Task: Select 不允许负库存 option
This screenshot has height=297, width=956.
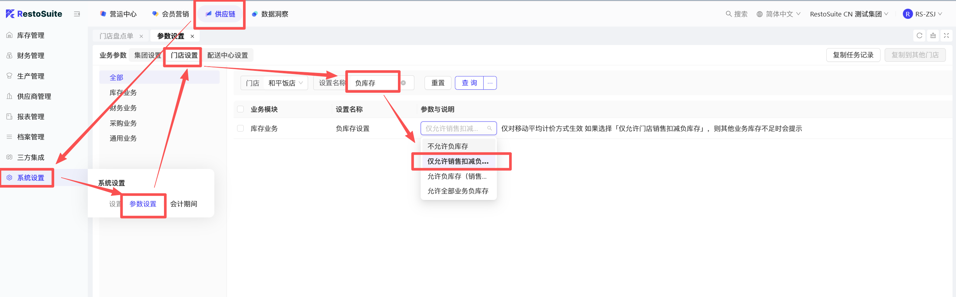Action: click(448, 146)
